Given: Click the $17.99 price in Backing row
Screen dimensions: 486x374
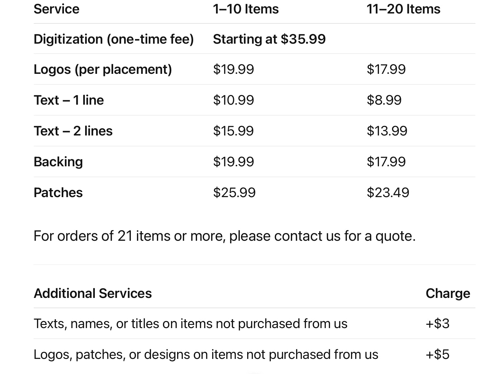Looking at the screenshot, I should tap(386, 162).
